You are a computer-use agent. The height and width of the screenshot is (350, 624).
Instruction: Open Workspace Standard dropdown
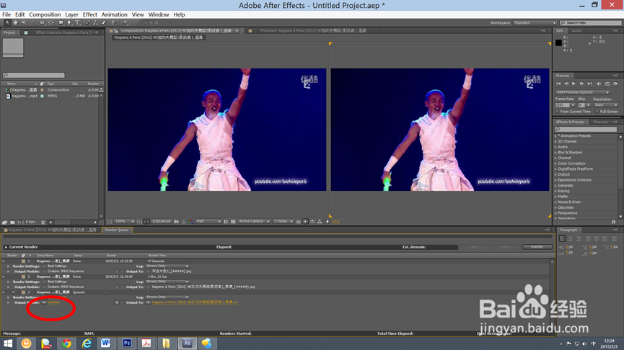pyautogui.click(x=535, y=22)
